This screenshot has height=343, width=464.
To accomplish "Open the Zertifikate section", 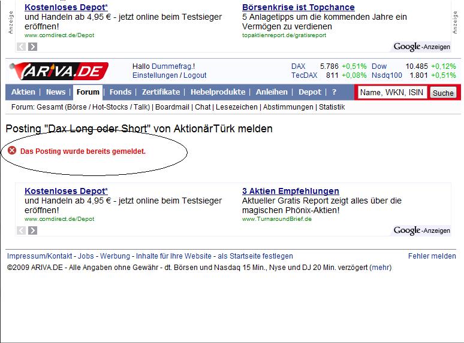I will tap(161, 92).
